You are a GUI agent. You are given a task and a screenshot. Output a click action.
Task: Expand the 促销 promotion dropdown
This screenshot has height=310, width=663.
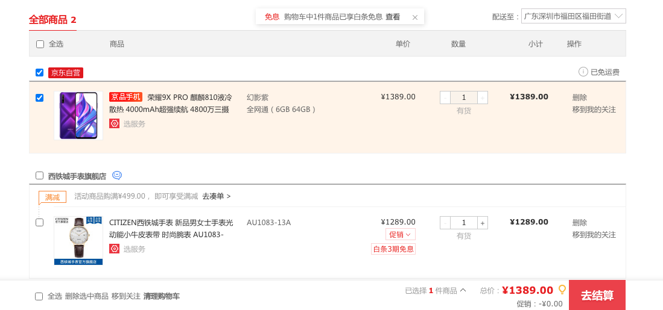[400, 234]
